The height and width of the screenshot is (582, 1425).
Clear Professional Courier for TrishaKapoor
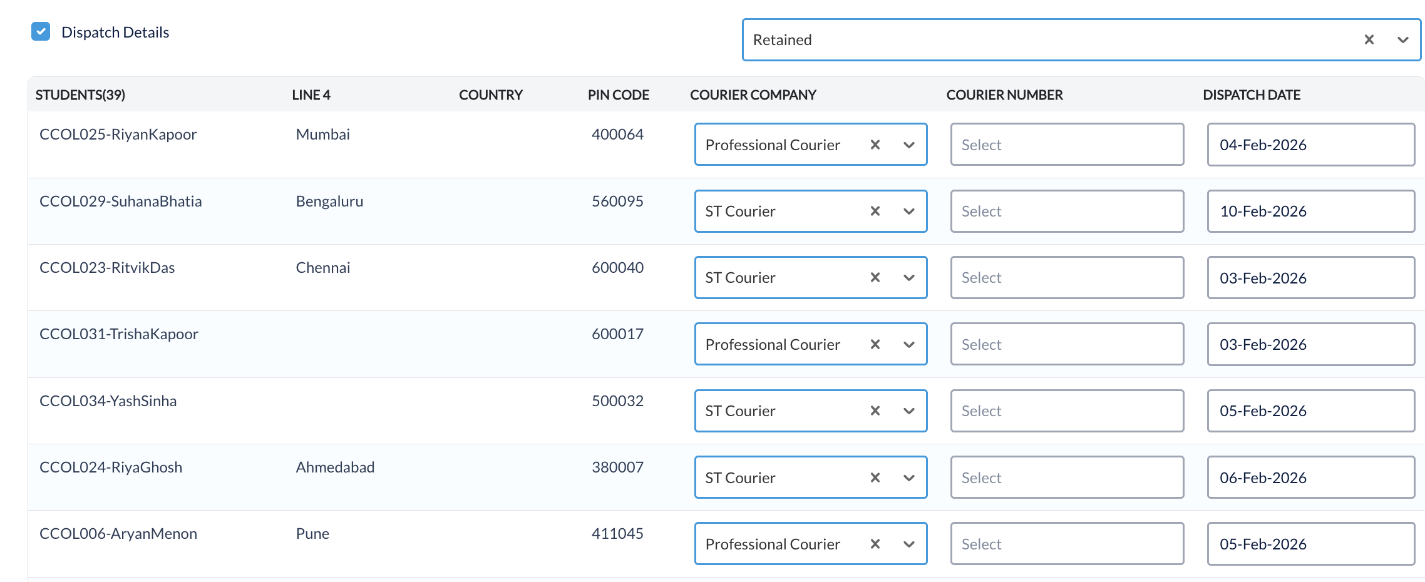[x=875, y=344]
